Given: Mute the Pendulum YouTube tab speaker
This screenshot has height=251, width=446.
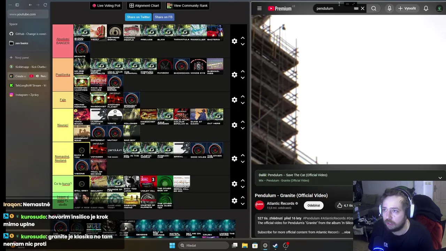Looking at the screenshot, I should coord(37,76).
